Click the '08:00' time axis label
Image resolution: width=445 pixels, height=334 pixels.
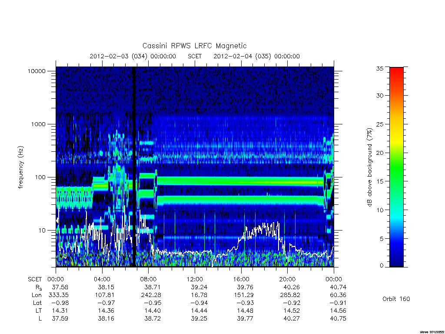[x=149, y=280]
